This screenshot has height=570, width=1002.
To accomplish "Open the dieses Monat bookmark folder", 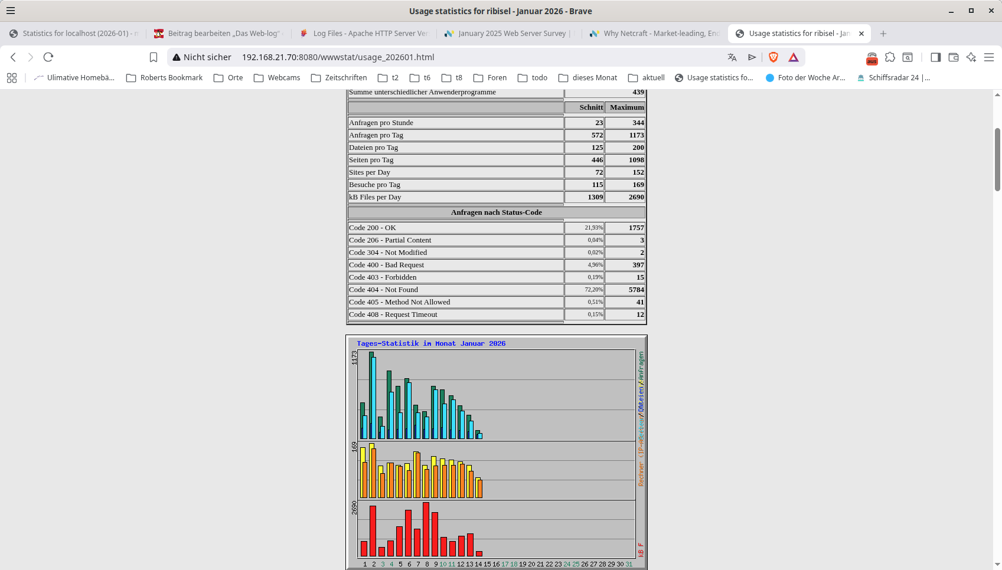I will pos(588,78).
